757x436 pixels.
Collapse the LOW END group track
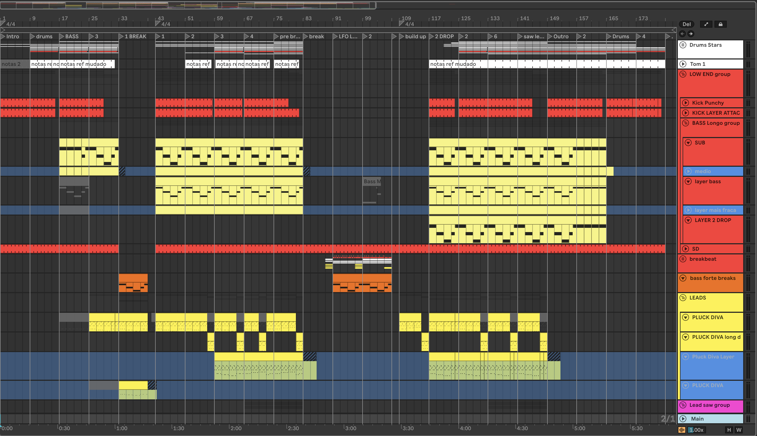683,74
